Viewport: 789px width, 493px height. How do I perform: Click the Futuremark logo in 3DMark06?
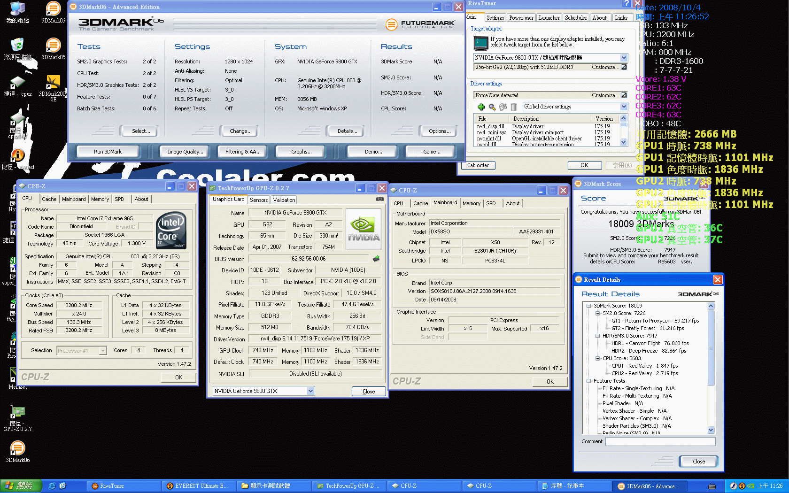[x=420, y=24]
